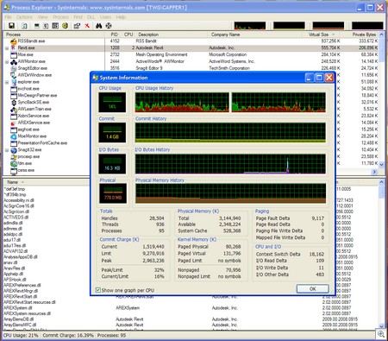Click the Revit.exe process icon
The width and height of the screenshot is (388, 341).
click(x=14, y=47)
